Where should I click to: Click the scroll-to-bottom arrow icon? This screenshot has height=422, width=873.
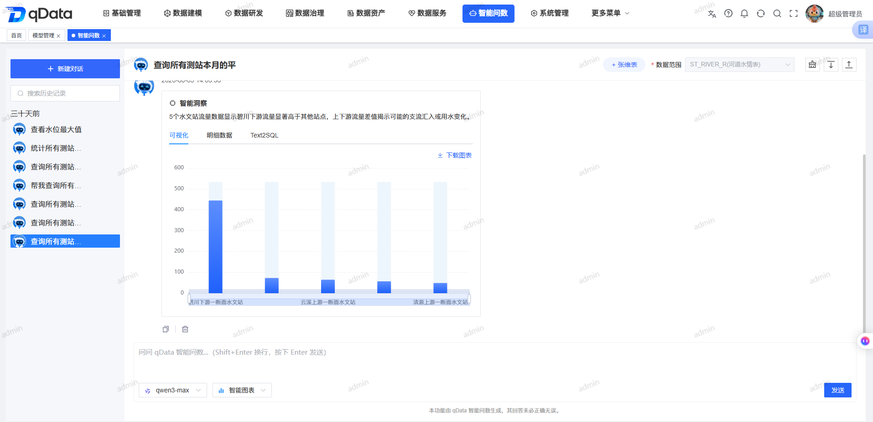coord(831,65)
